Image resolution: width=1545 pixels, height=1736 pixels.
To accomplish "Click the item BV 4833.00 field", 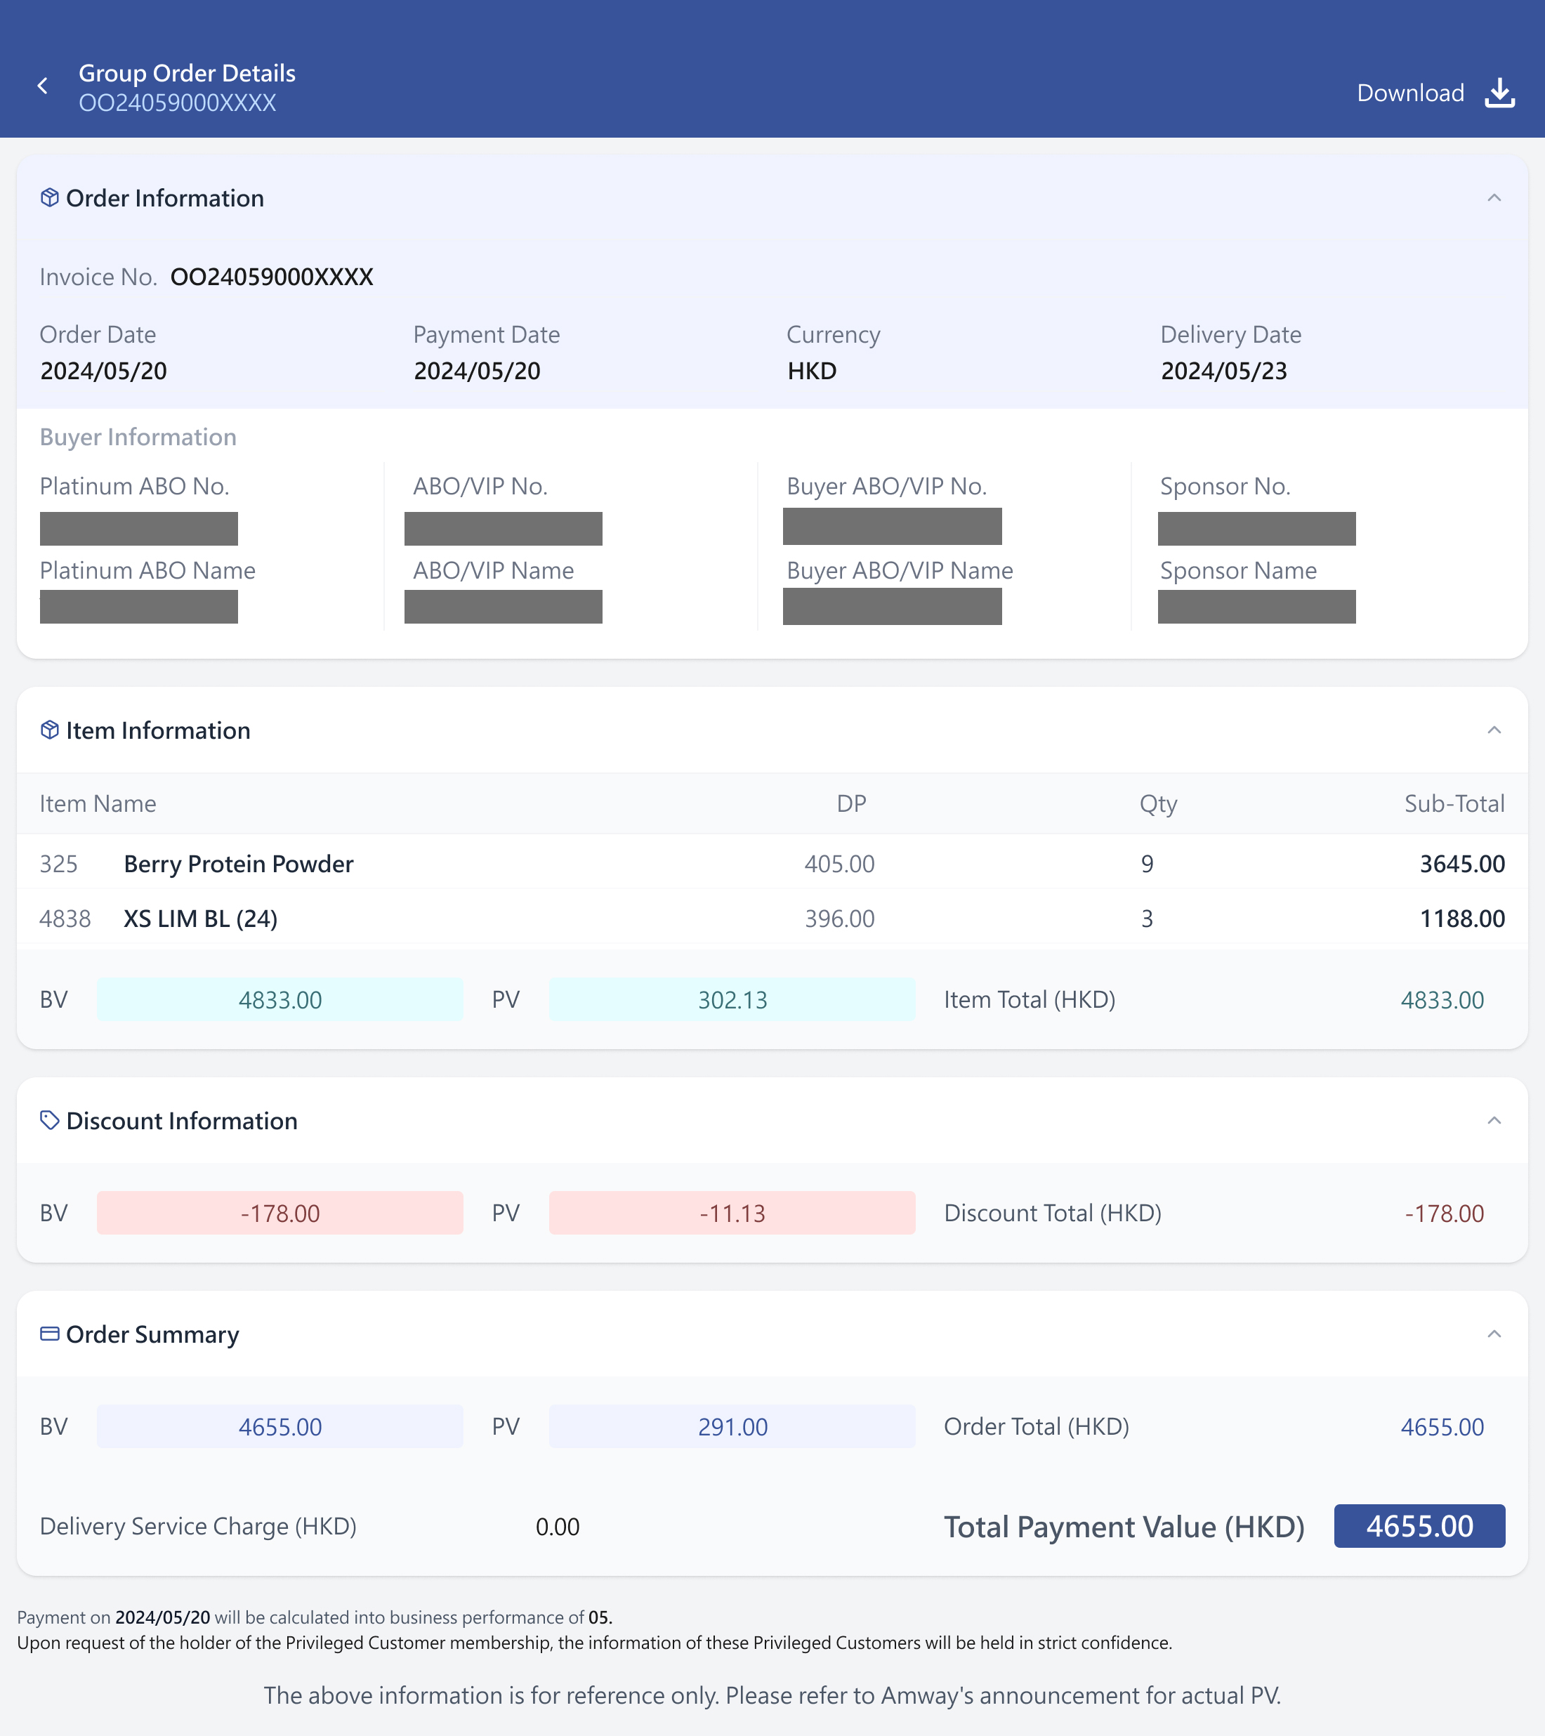I will pyautogui.click(x=280, y=999).
